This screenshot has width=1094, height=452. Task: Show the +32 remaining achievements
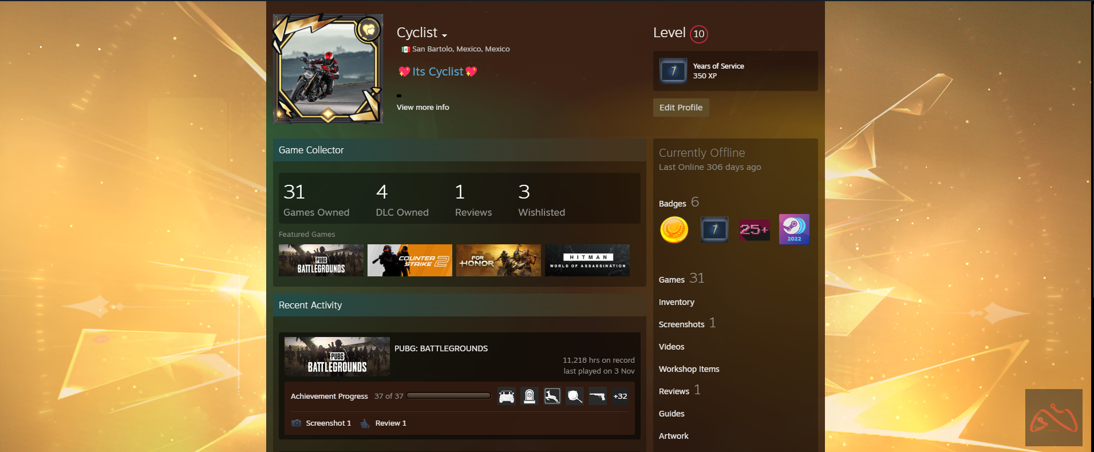pos(620,396)
